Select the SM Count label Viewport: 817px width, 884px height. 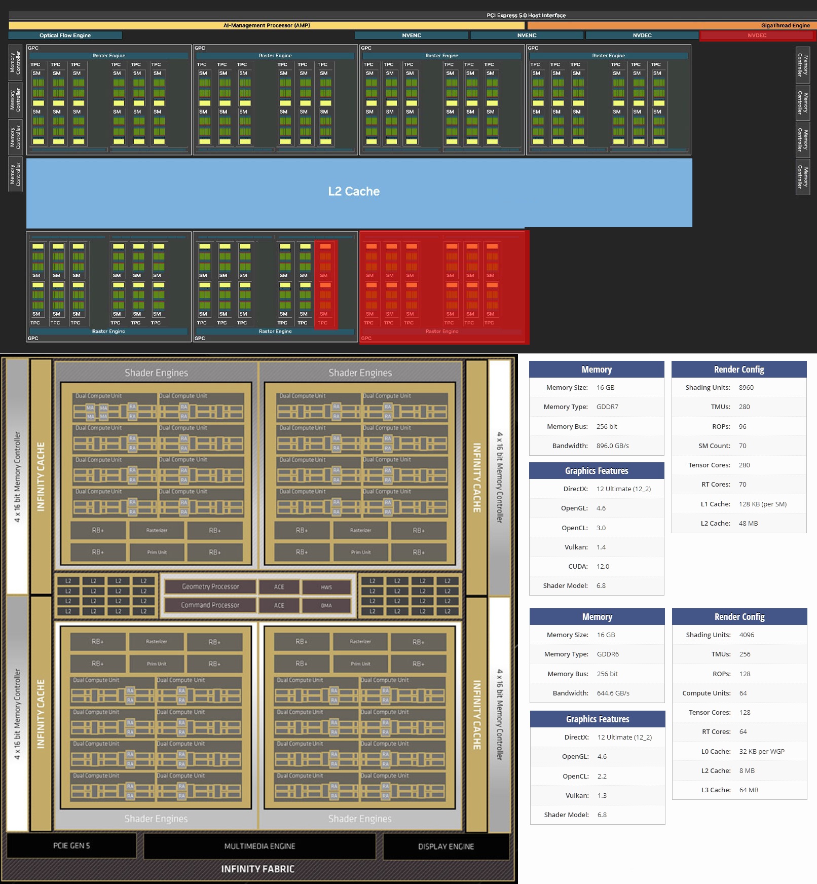(x=714, y=446)
